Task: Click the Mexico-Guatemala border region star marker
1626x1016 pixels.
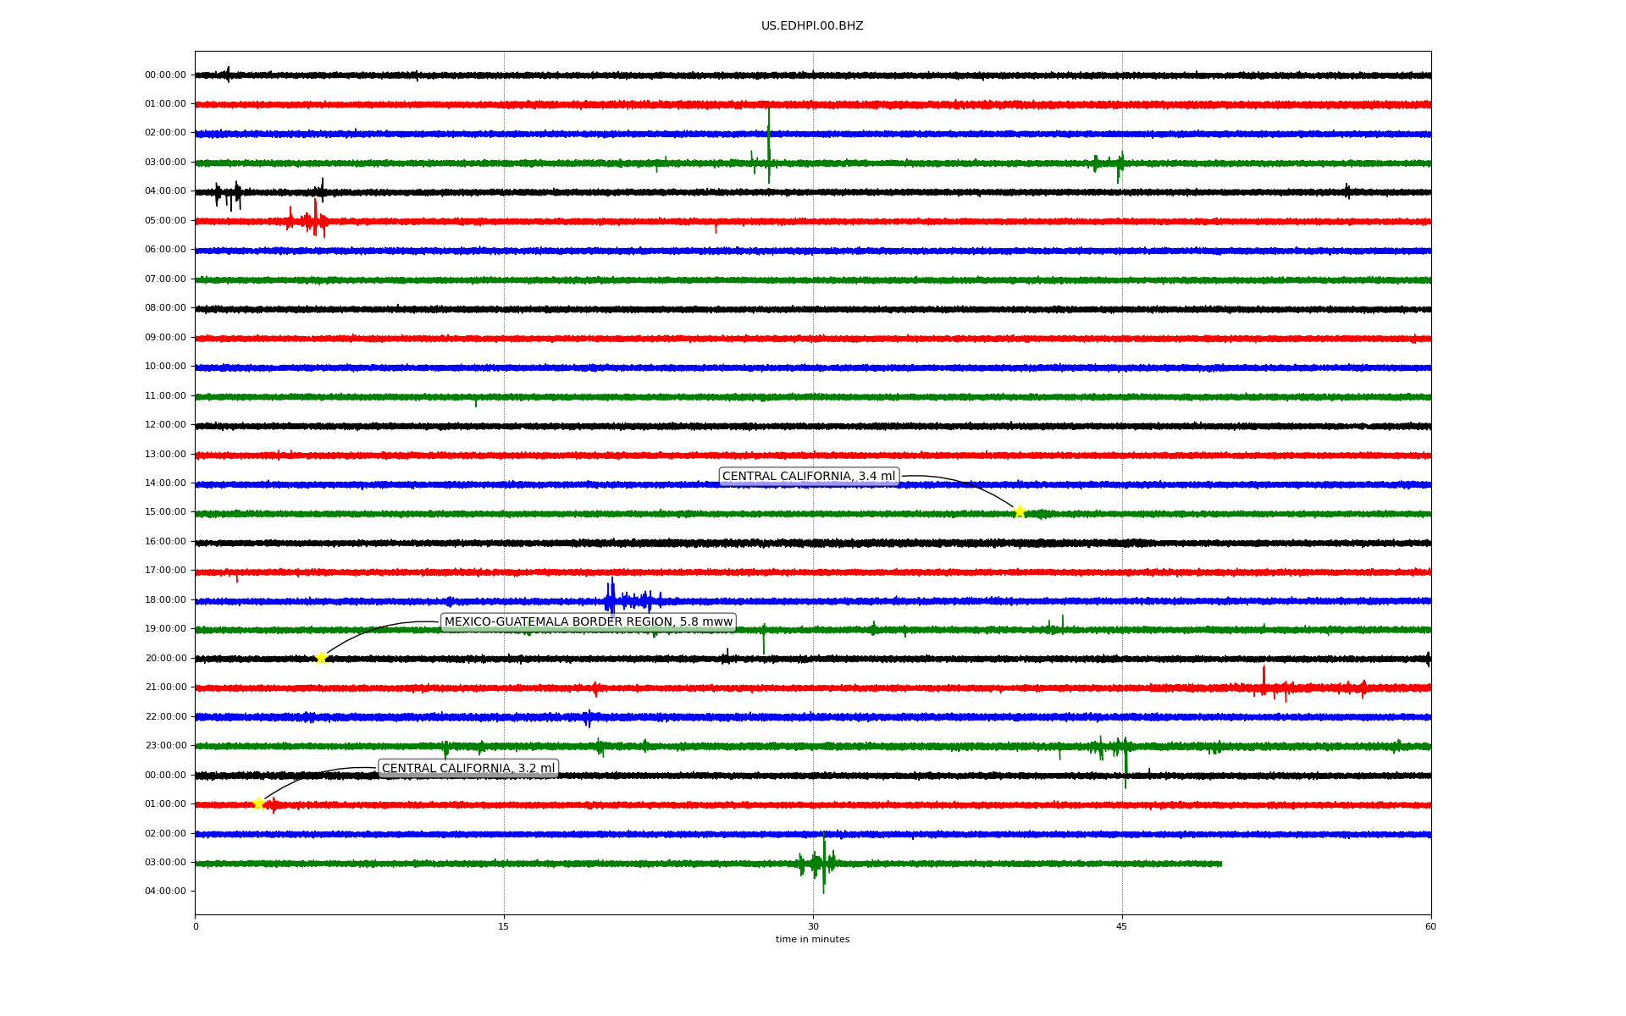Action: click(x=321, y=658)
